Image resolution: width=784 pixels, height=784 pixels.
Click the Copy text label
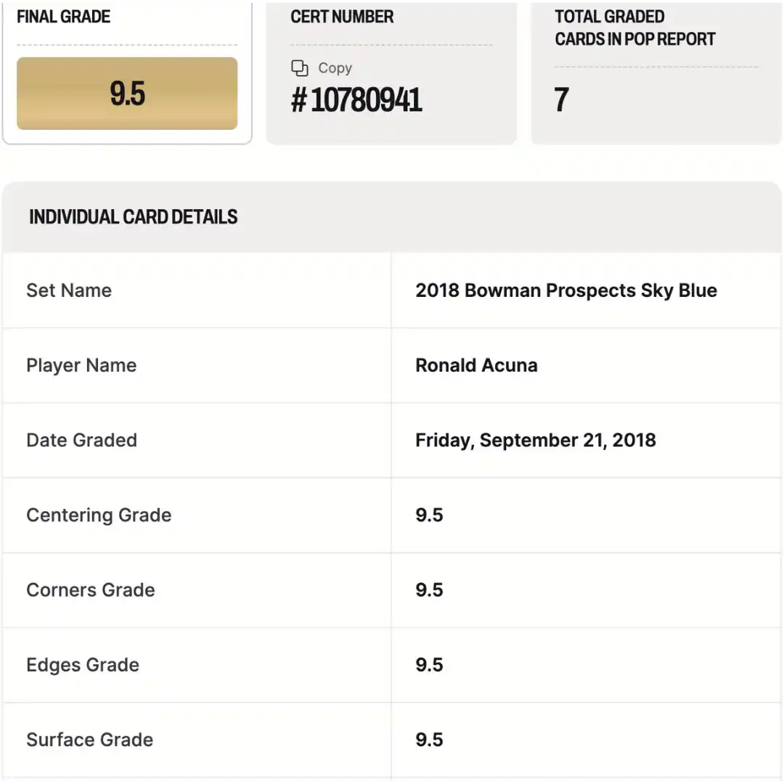coord(335,68)
